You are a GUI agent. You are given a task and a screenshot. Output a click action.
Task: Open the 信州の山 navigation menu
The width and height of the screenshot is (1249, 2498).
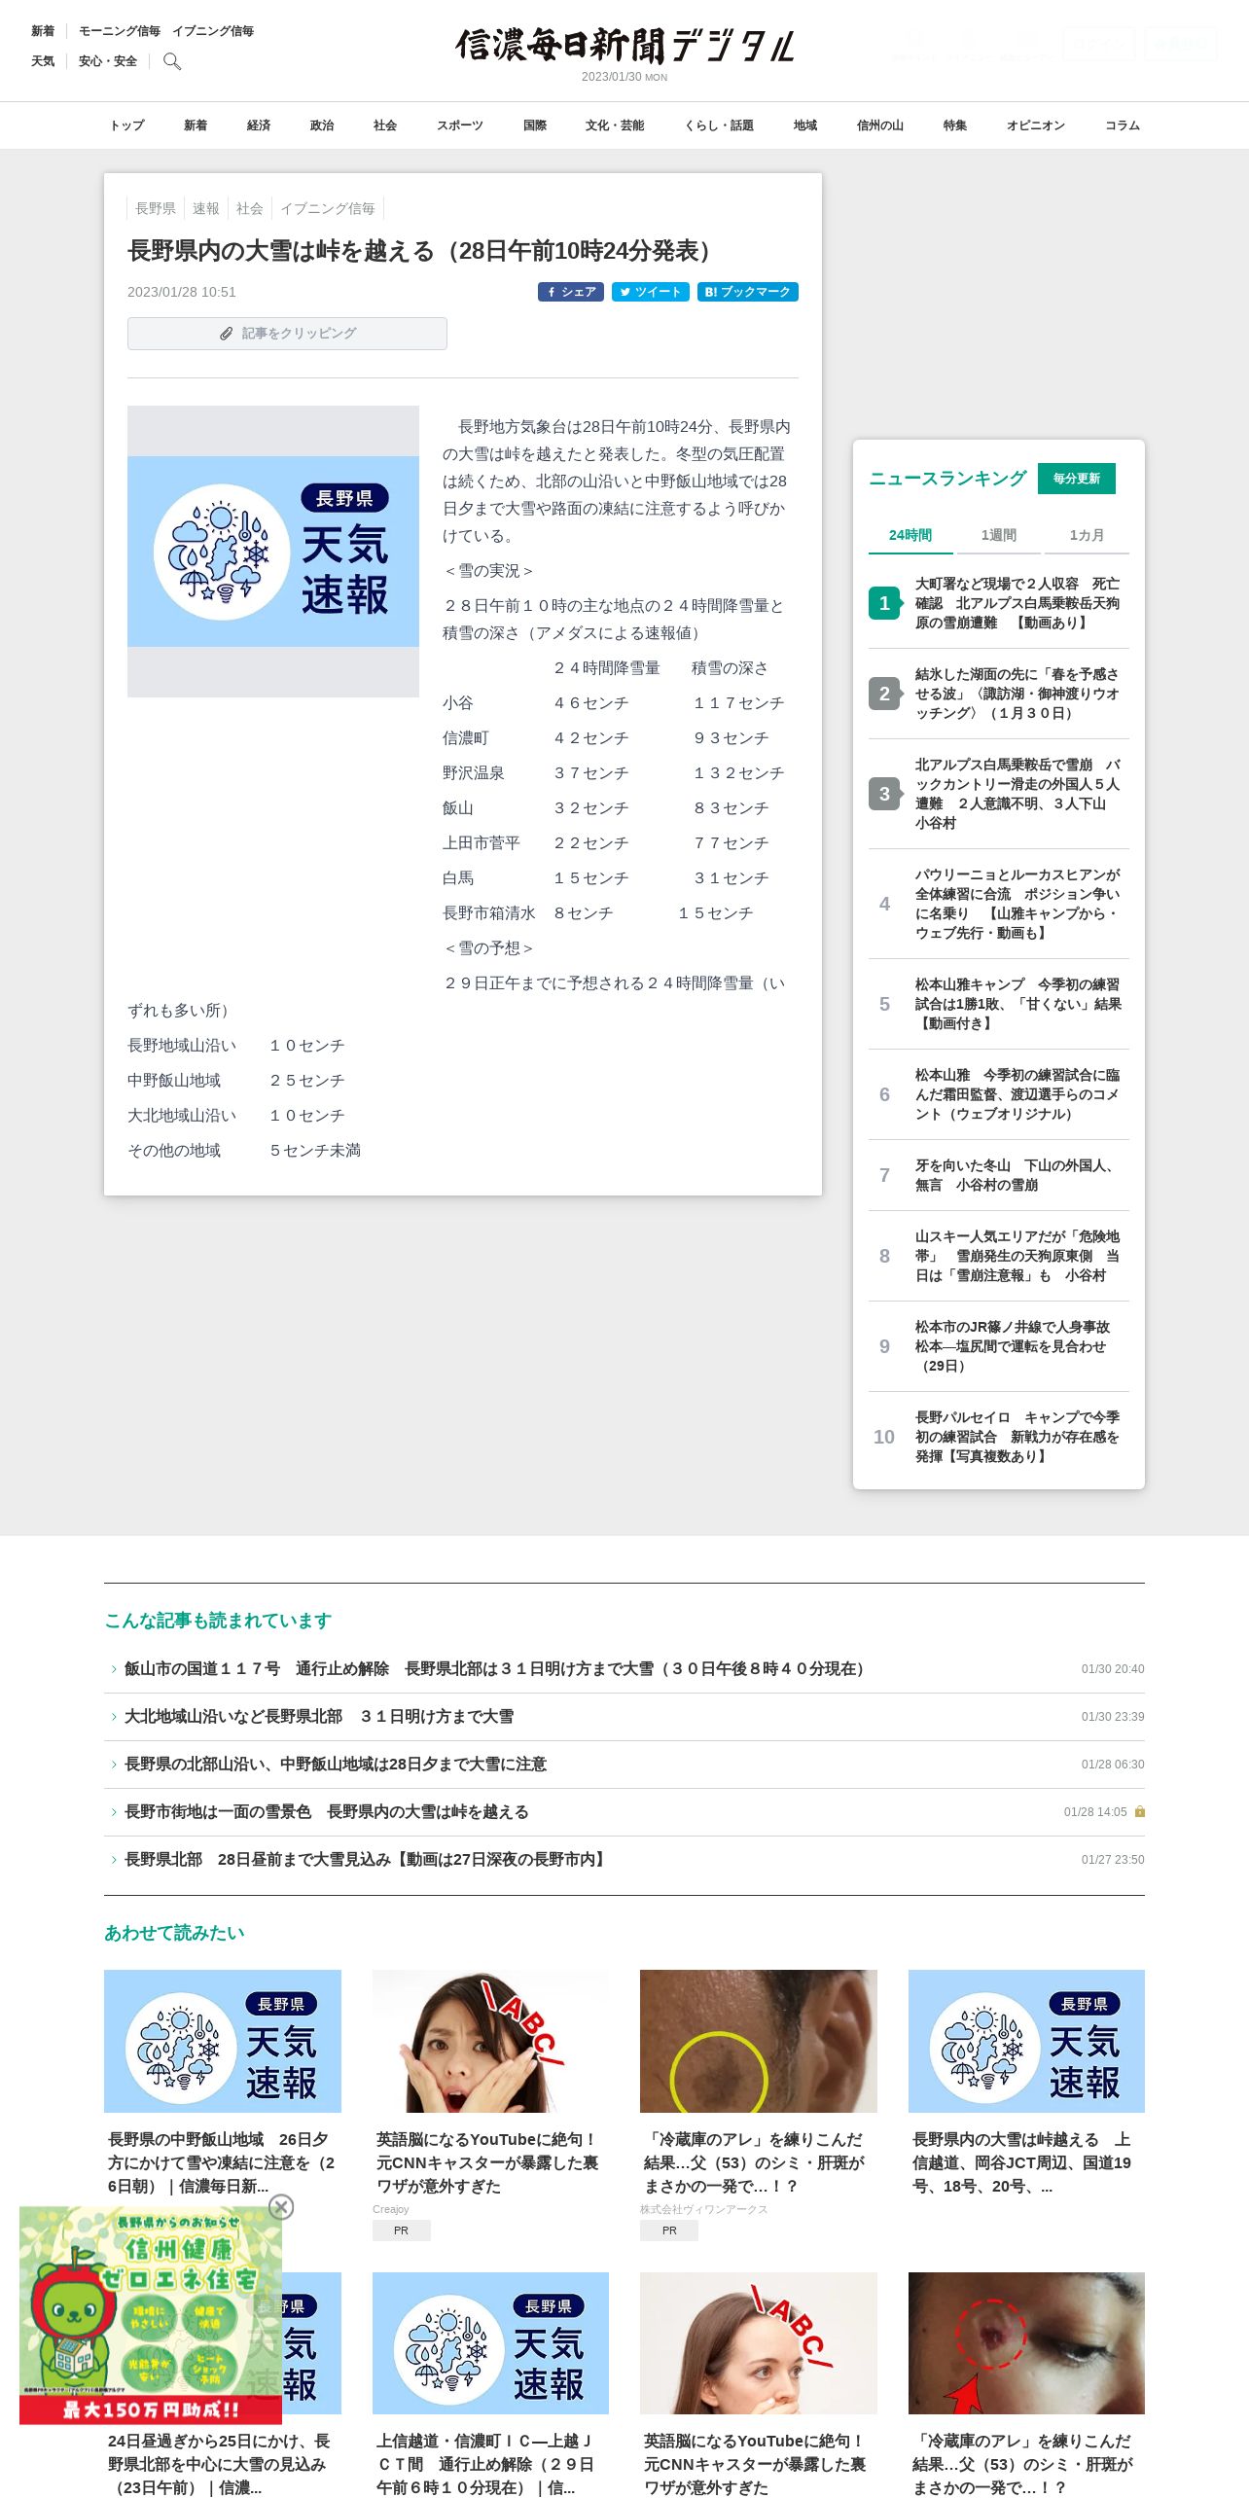[880, 125]
